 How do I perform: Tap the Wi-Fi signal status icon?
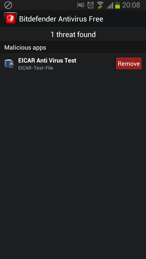click(x=100, y=5)
